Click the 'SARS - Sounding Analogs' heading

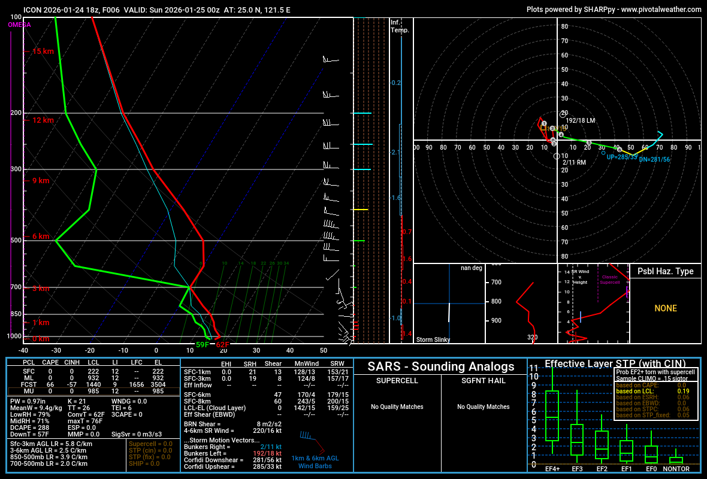tap(440, 366)
